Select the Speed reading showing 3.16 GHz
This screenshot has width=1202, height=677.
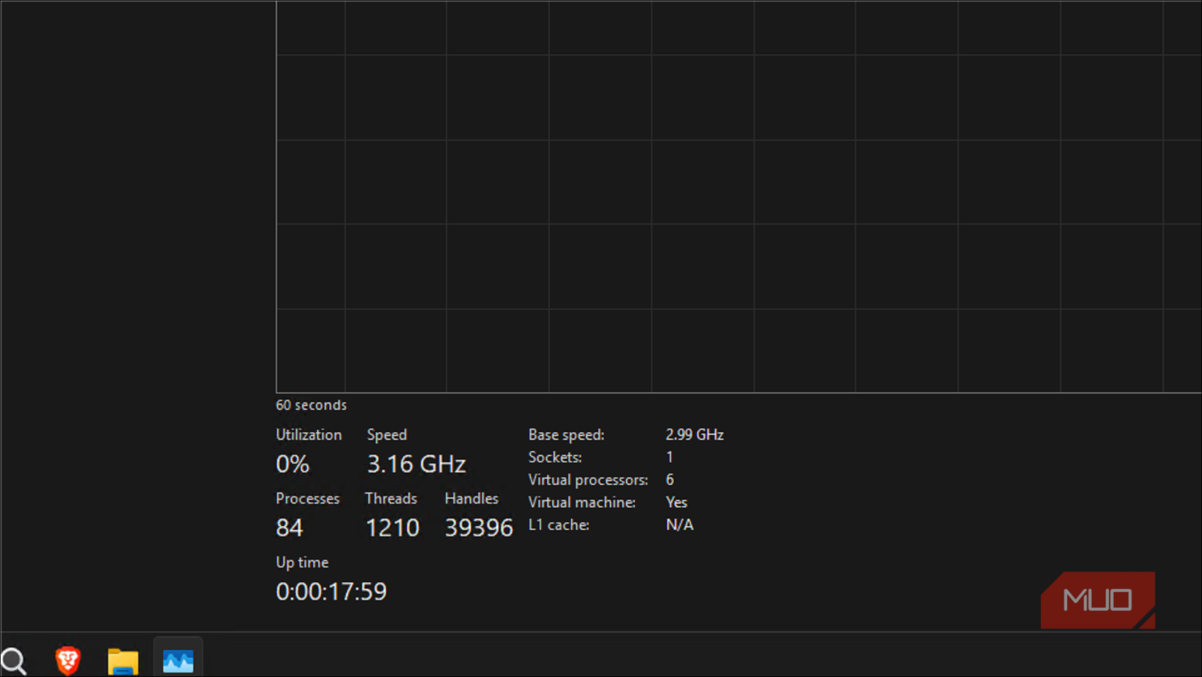416,463
